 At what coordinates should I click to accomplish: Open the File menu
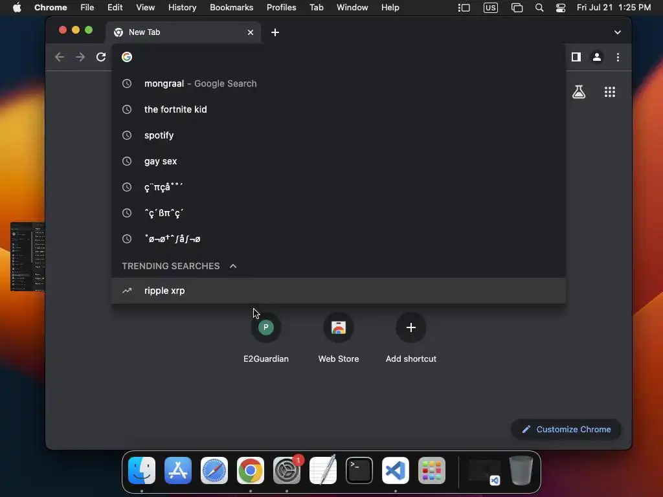point(87,8)
